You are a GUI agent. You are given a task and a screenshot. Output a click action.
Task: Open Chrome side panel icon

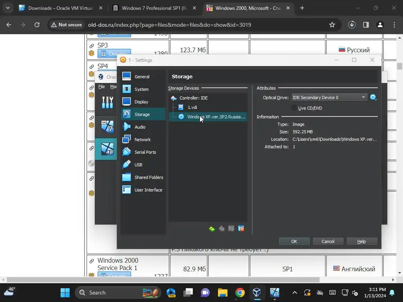[x=366, y=25]
